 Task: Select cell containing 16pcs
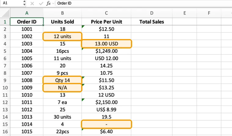click(x=63, y=51)
